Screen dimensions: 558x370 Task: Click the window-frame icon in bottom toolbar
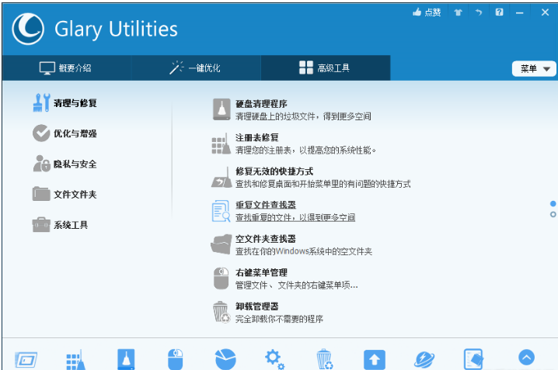pyautogui.click(x=26, y=360)
